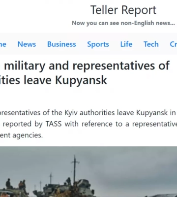Select the Life nav item
Viewport: 177px width, 197px height.
pyautogui.click(x=126, y=44)
